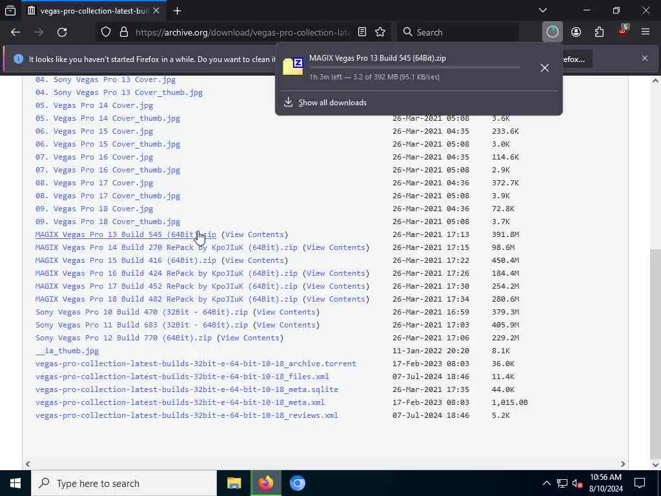Viewport: 661px width, 496px height.
Task: Open the Windows Start menu
Action: click(x=15, y=483)
